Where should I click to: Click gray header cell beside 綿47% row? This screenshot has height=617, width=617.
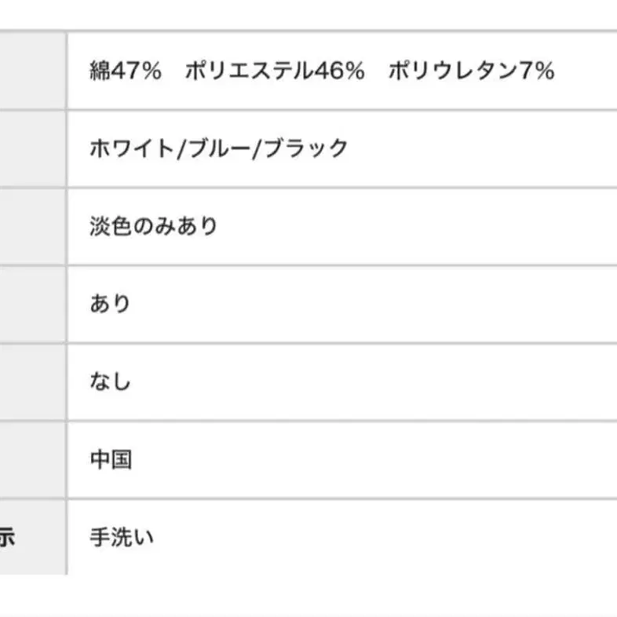click(33, 71)
